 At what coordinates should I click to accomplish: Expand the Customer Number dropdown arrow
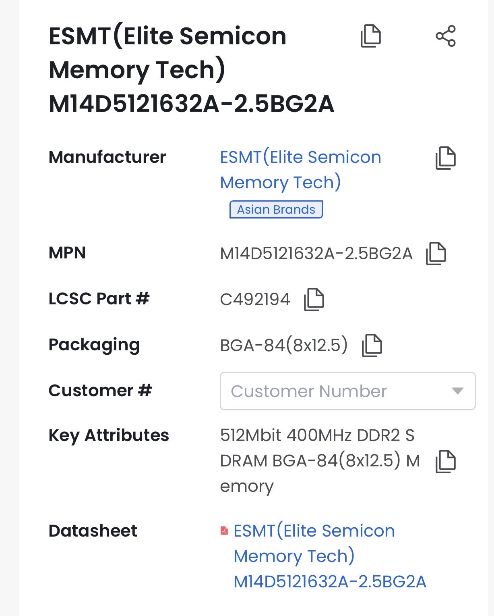click(x=458, y=391)
